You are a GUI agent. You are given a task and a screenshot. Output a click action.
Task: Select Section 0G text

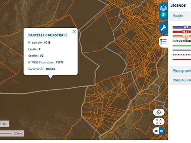pos(36,56)
